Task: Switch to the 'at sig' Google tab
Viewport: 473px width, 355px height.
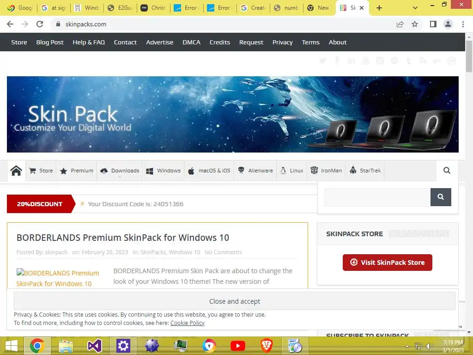Action: click(x=54, y=8)
